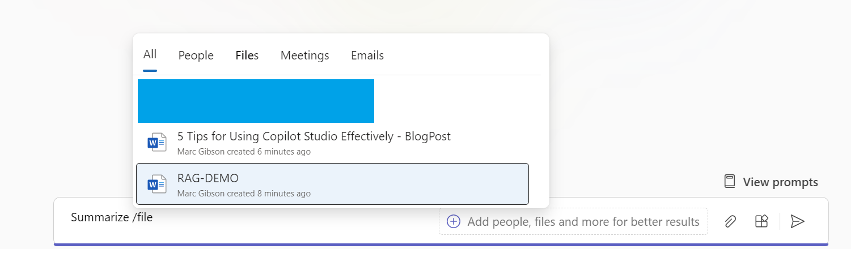
Task: Switch to the People tab
Action: pyautogui.click(x=196, y=55)
